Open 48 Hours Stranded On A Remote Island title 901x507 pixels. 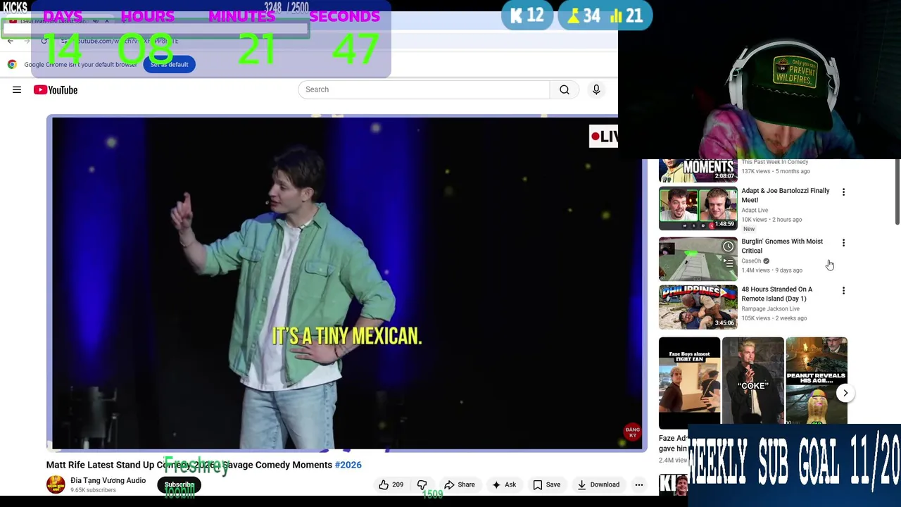[776, 294]
